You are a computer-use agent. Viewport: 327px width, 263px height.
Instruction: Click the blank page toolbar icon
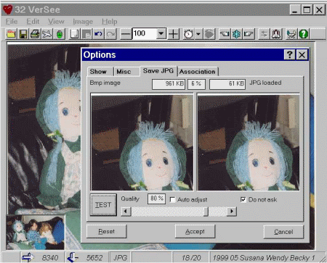pyautogui.click(x=75, y=34)
